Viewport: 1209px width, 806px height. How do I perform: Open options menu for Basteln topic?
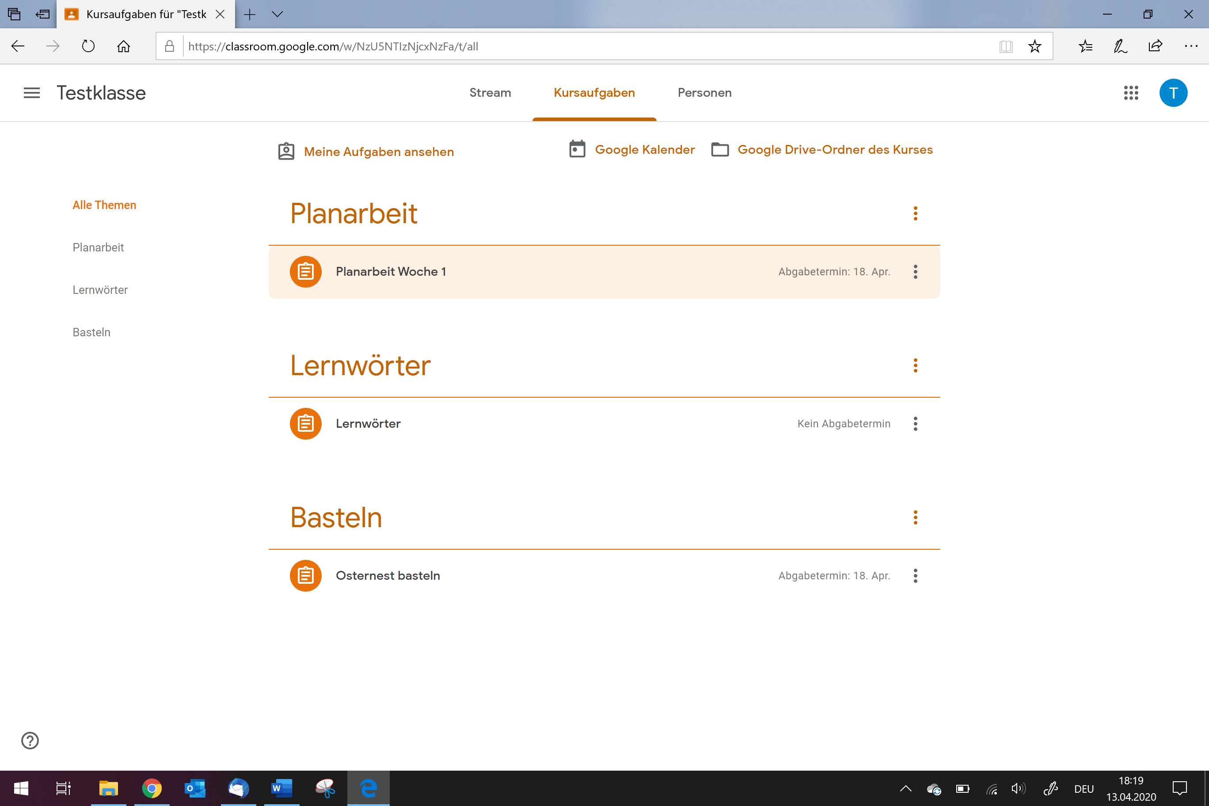click(916, 517)
